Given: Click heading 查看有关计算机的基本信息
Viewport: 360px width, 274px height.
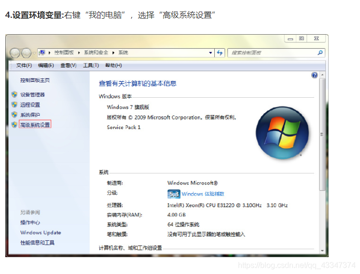Looking at the screenshot, I should point(138,83).
